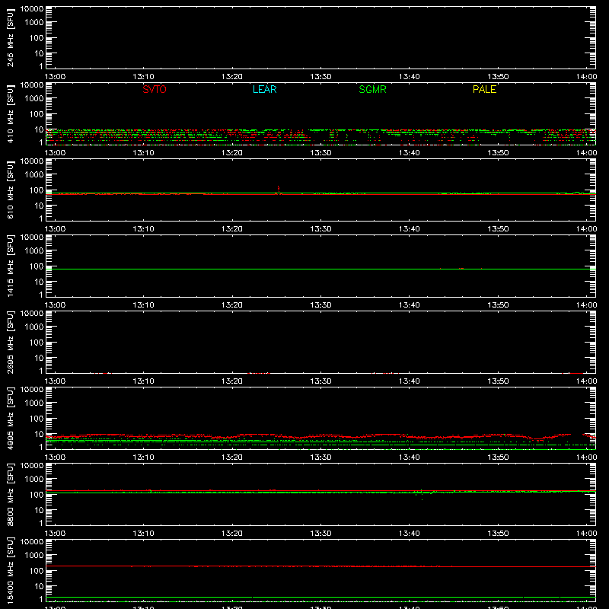Click 14:00 time label under 245 MHz plot
The width and height of the screenshot is (609, 609).
point(586,77)
